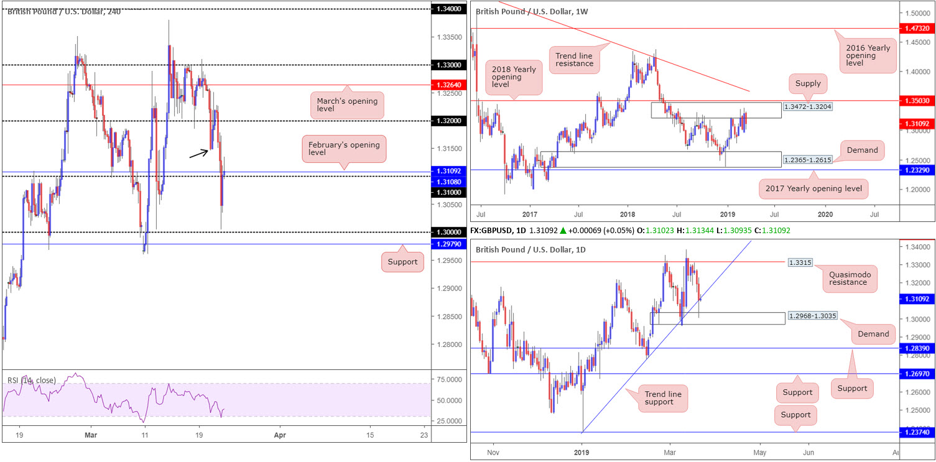The height and width of the screenshot is (462, 936).
Task: Click the 1.2365-1.2615 demand zone label
Action: [809, 159]
